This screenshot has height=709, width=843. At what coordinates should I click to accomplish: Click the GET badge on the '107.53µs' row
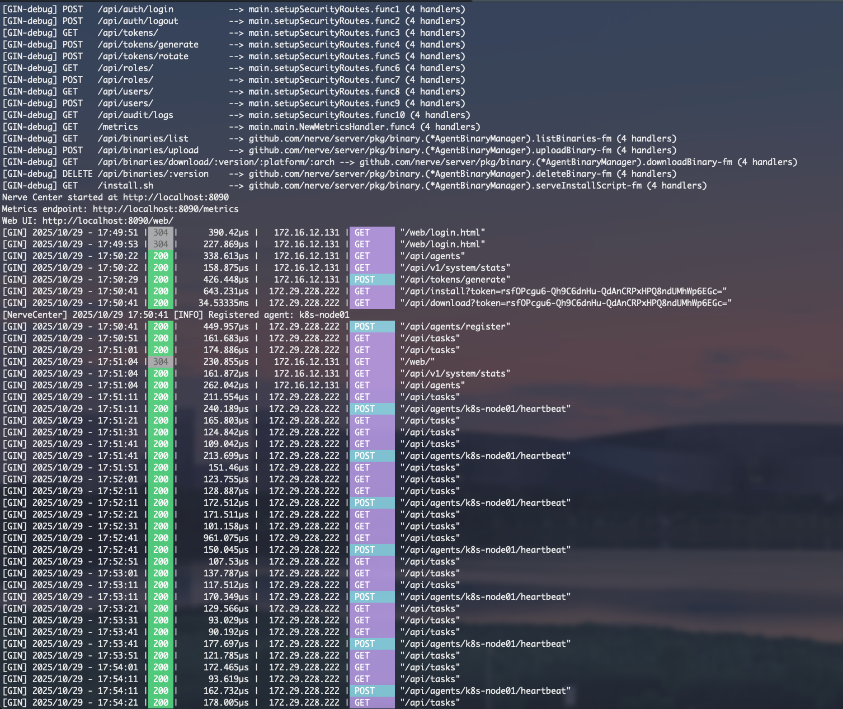372,561
